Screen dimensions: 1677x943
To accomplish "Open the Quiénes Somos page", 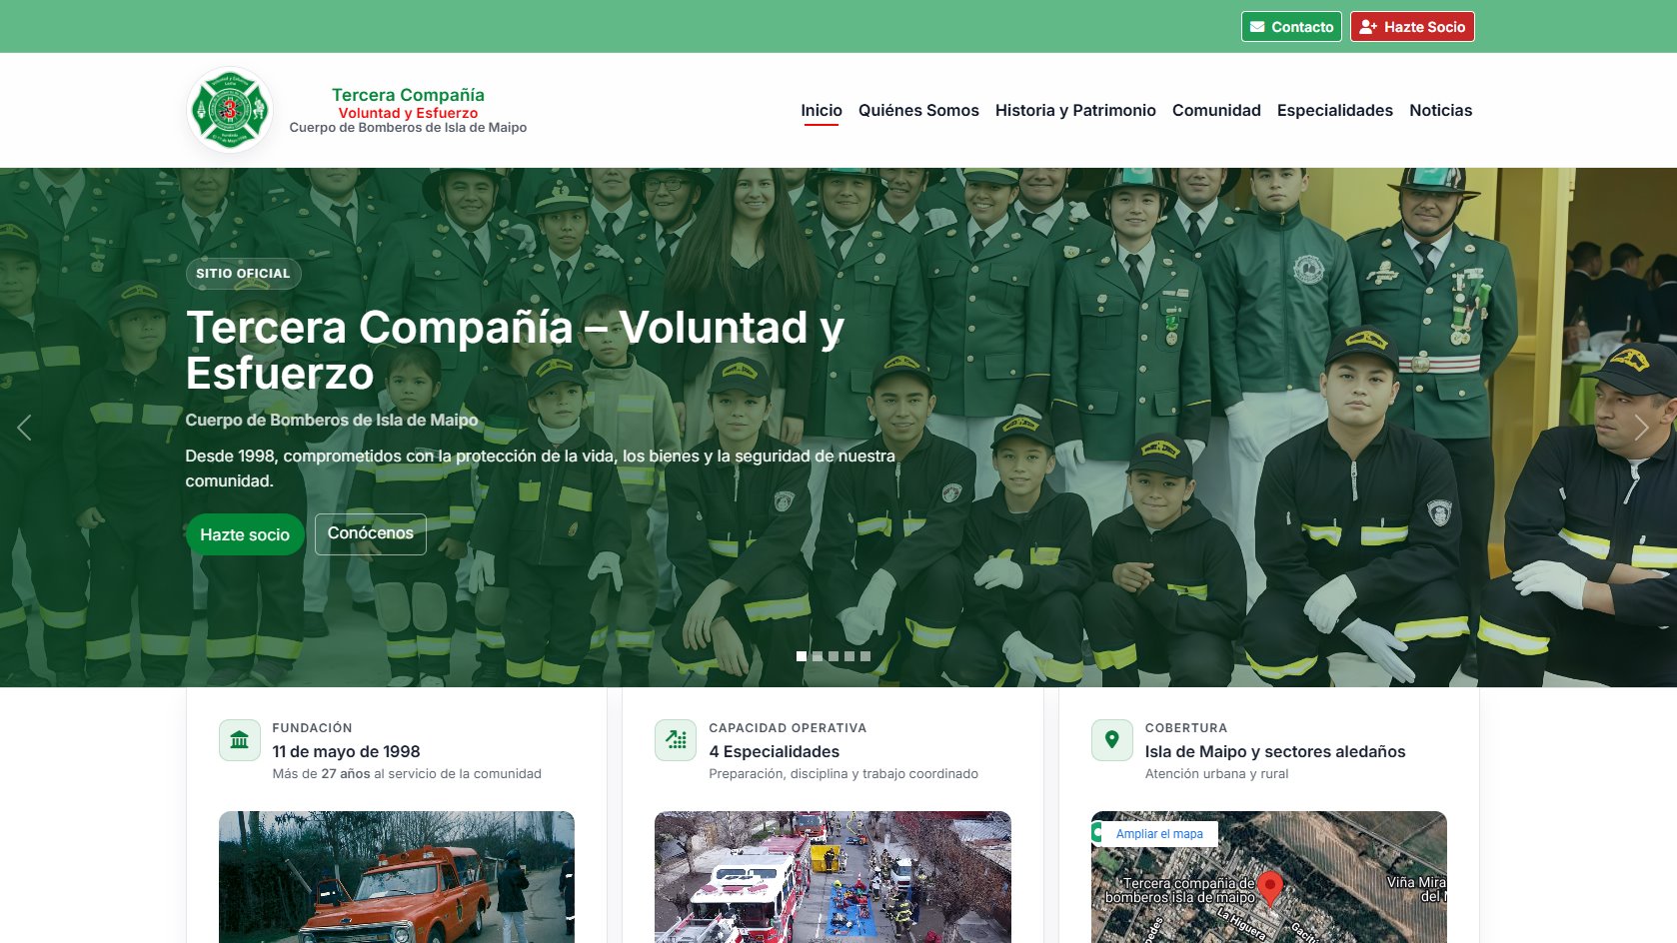I will pyautogui.click(x=918, y=110).
